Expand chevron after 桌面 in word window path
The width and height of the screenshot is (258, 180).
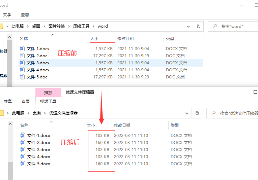[44, 26]
